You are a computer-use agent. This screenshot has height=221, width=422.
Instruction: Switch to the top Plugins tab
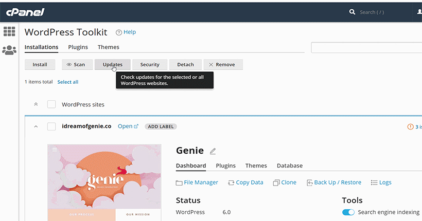click(x=78, y=47)
